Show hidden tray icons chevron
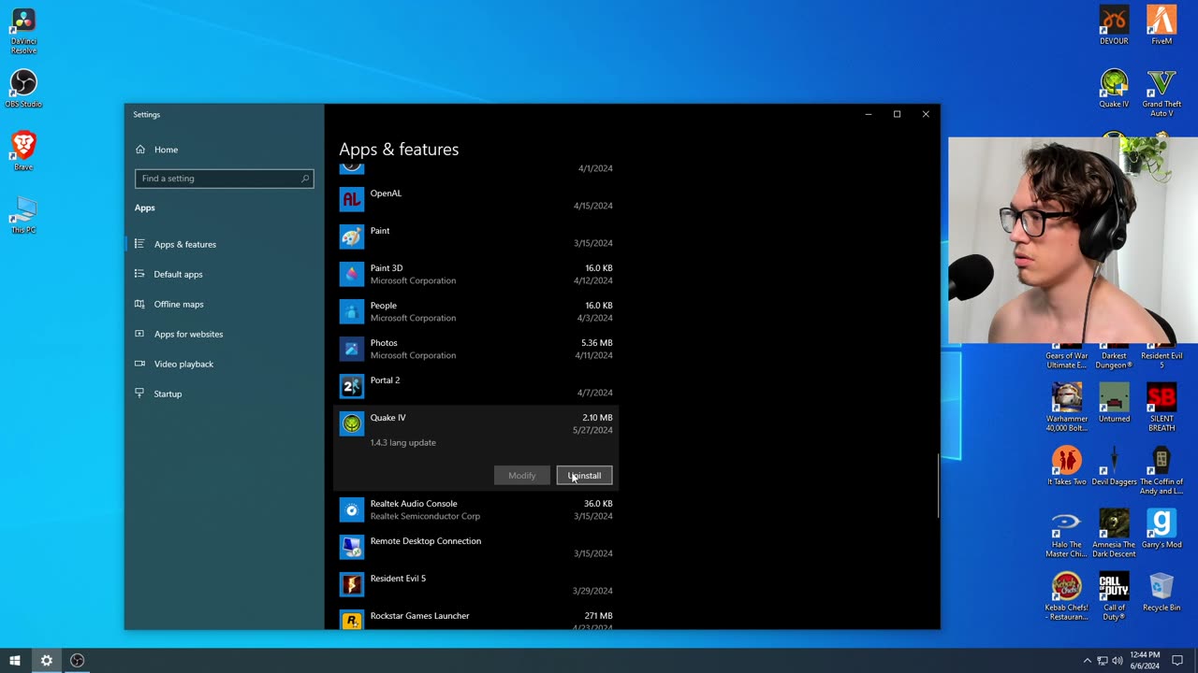 pyautogui.click(x=1087, y=661)
